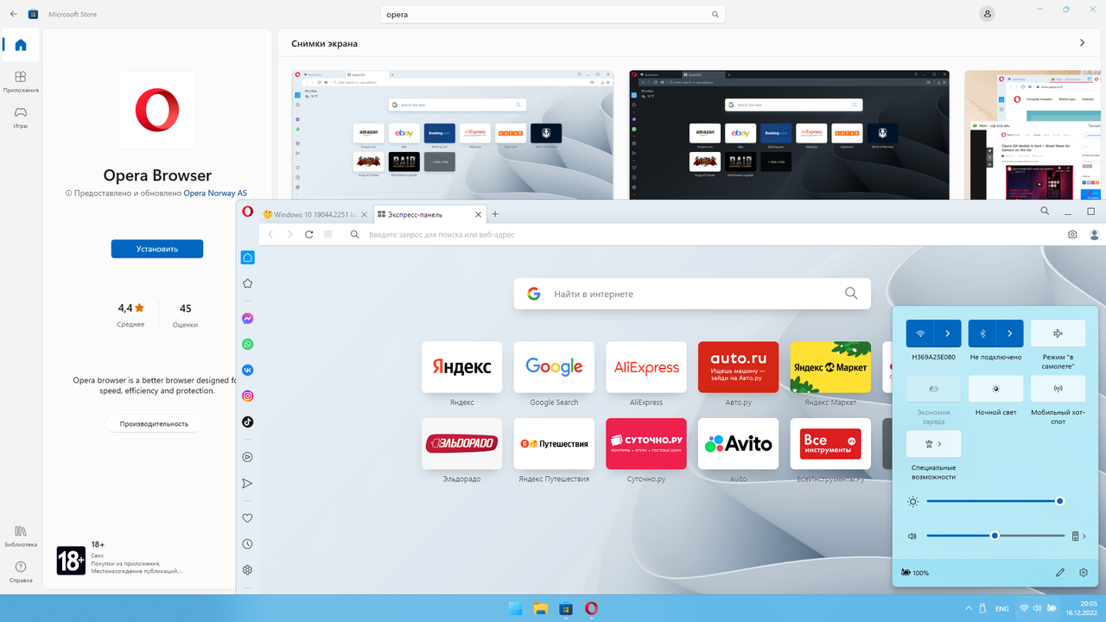Image resolution: width=1106 pixels, height=622 pixels.
Task: Open TikTok in Opera sidebar
Action: pos(248,422)
